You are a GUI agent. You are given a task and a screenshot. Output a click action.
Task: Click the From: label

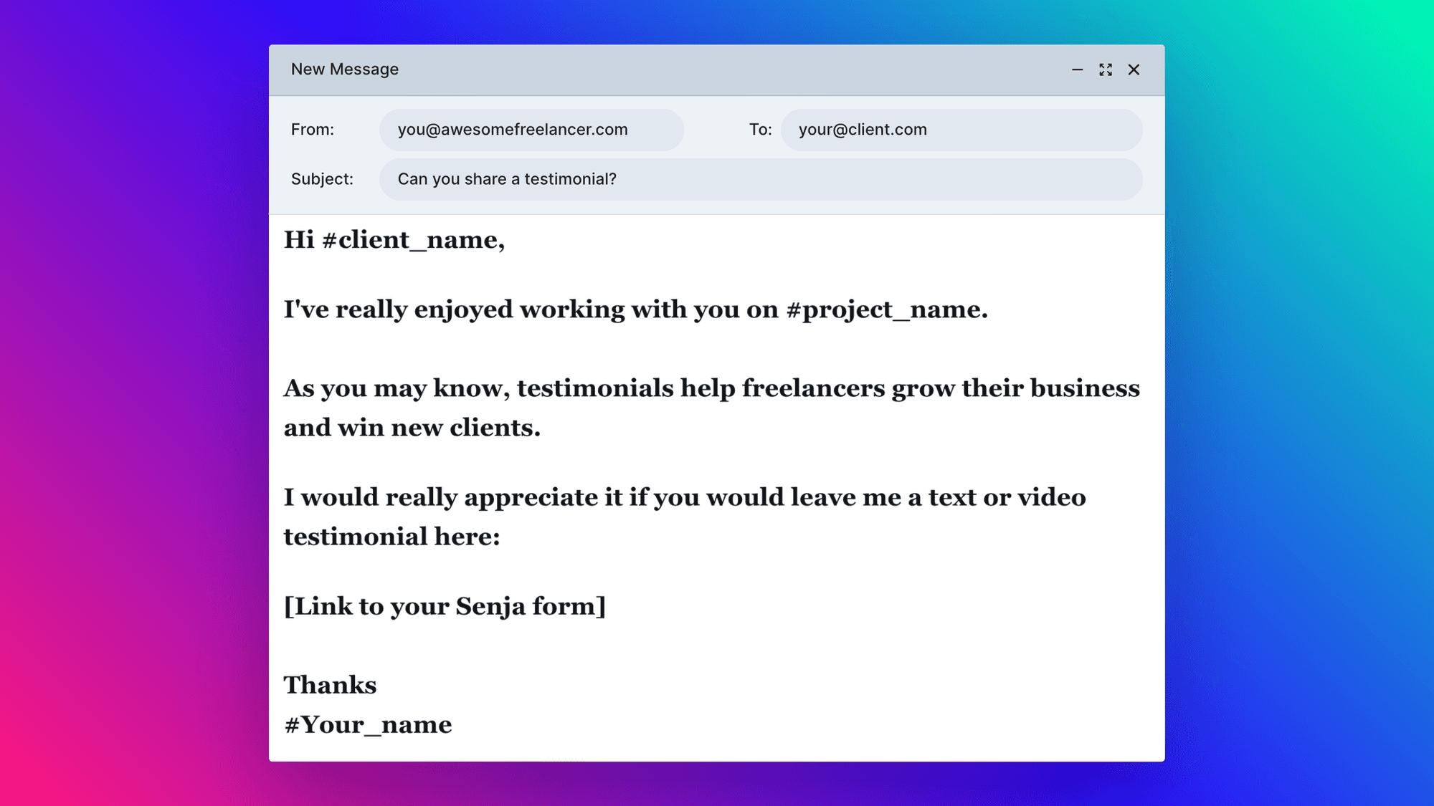[x=312, y=130]
